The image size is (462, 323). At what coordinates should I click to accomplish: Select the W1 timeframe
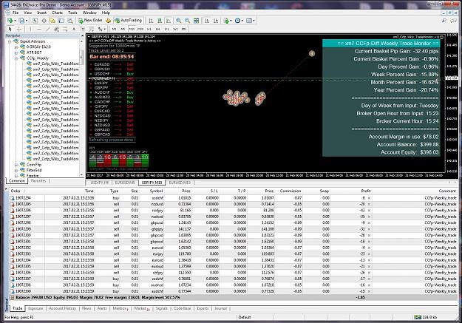coord(176,29)
